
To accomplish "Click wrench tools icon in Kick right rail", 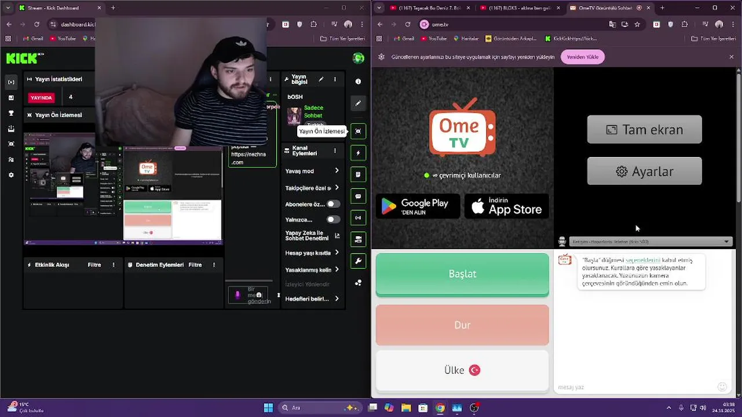I will point(358,261).
